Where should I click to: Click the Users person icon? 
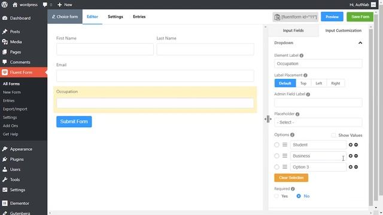tap(5, 170)
